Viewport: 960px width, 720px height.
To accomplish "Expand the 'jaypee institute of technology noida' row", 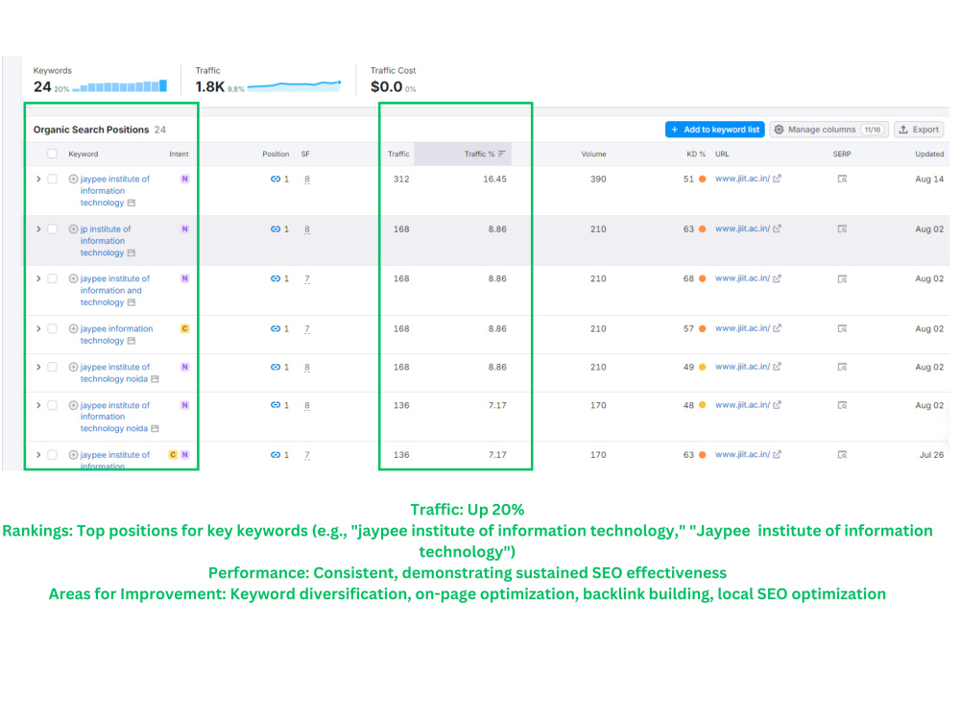I will pyautogui.click(x=38, y=368).
